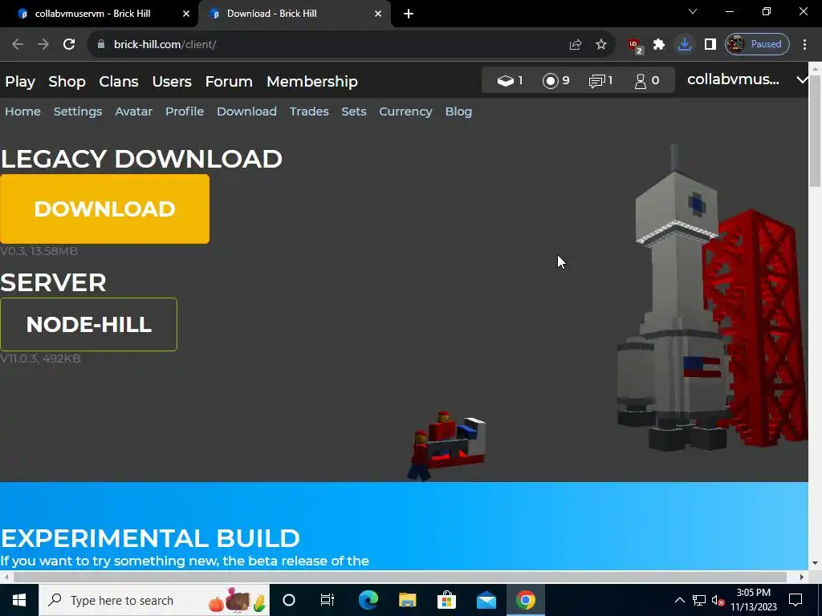Open the Settings sub-navigation link
This screenshot has width=822, height=616.
tap(78, 111)
